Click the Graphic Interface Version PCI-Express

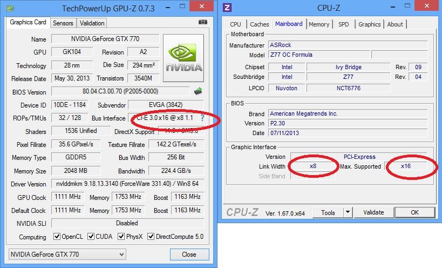point(359,157)
